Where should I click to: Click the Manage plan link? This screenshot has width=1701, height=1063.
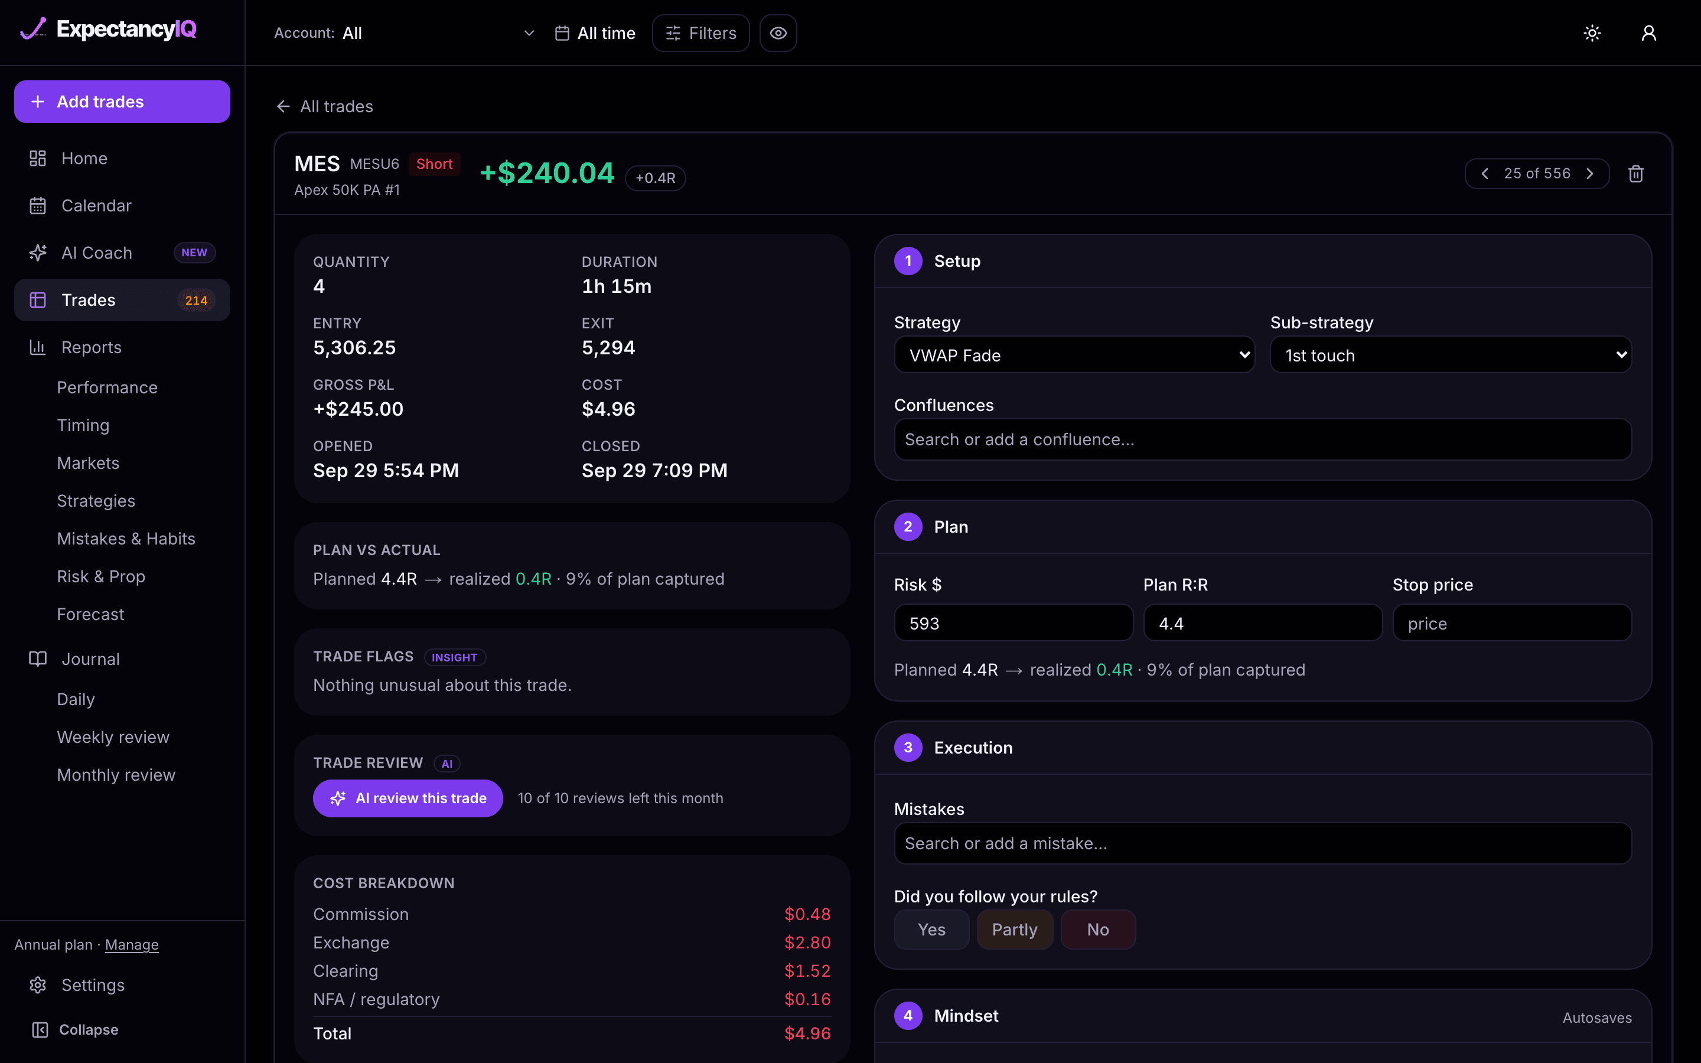click(132, 944)
